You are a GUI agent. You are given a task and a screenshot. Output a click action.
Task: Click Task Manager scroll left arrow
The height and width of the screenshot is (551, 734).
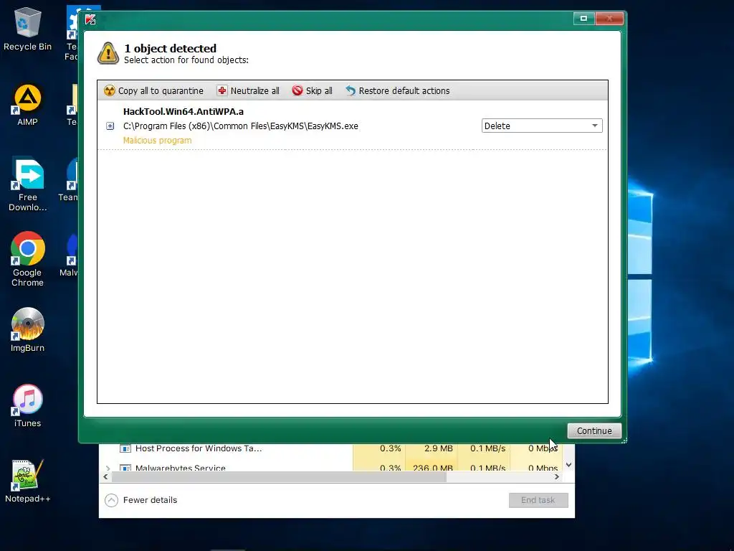(x=105, y=477)
